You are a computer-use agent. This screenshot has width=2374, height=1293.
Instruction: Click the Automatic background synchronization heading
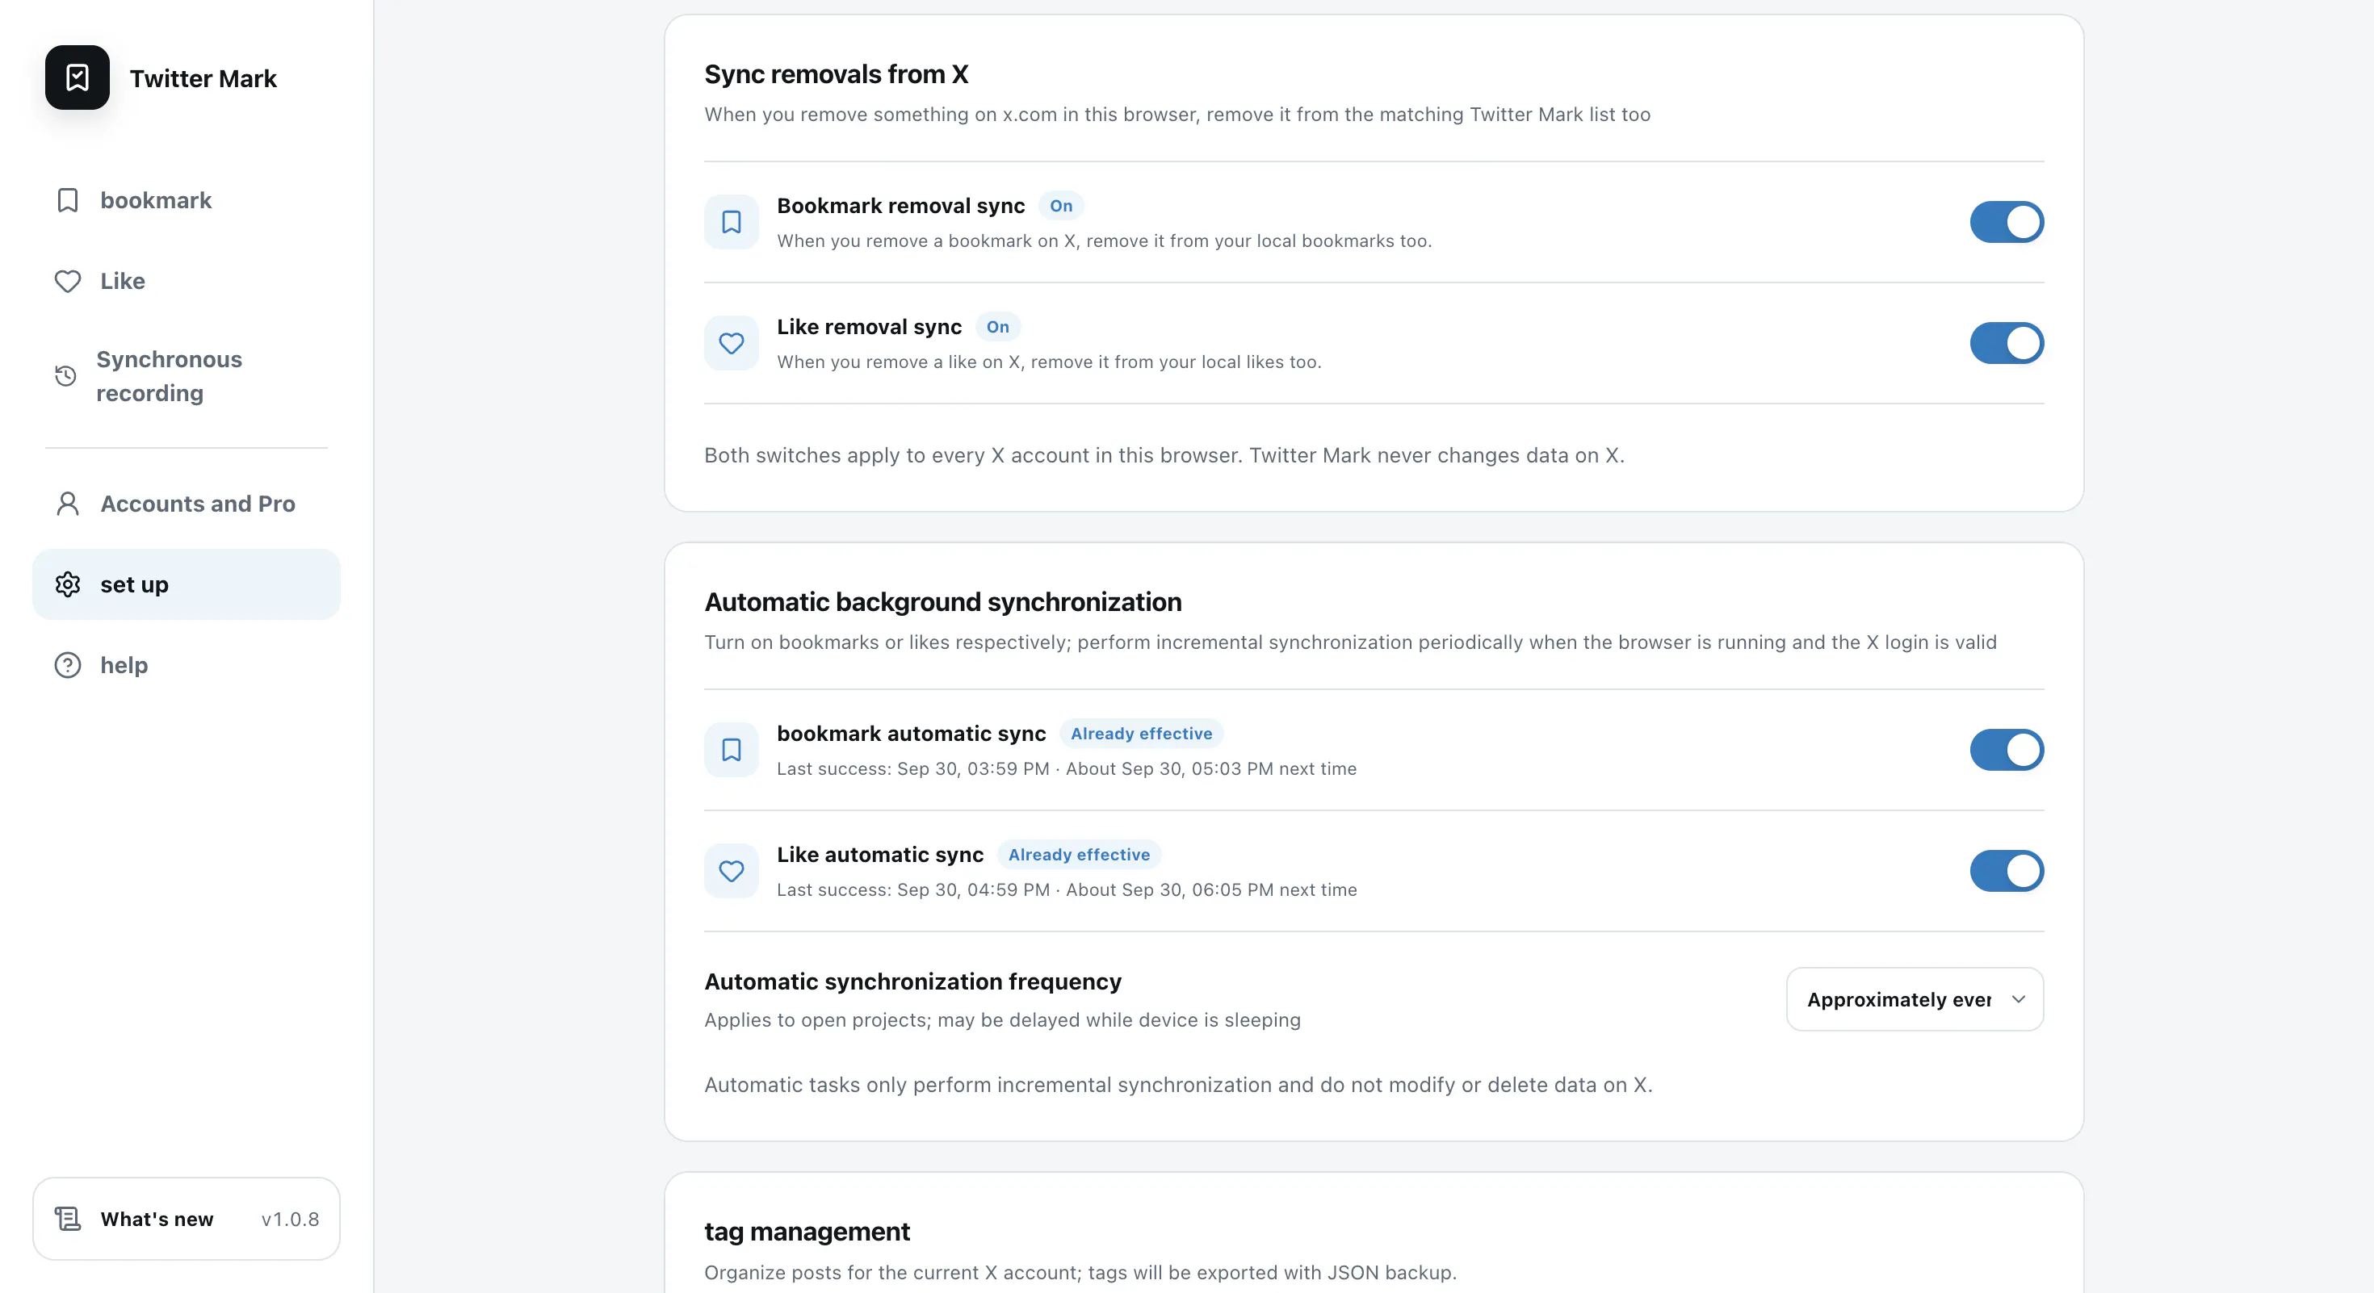click(943, 601)
